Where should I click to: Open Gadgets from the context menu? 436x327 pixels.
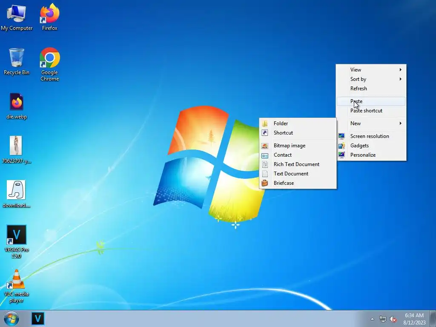pyautogui.click(x=371, y=146)
